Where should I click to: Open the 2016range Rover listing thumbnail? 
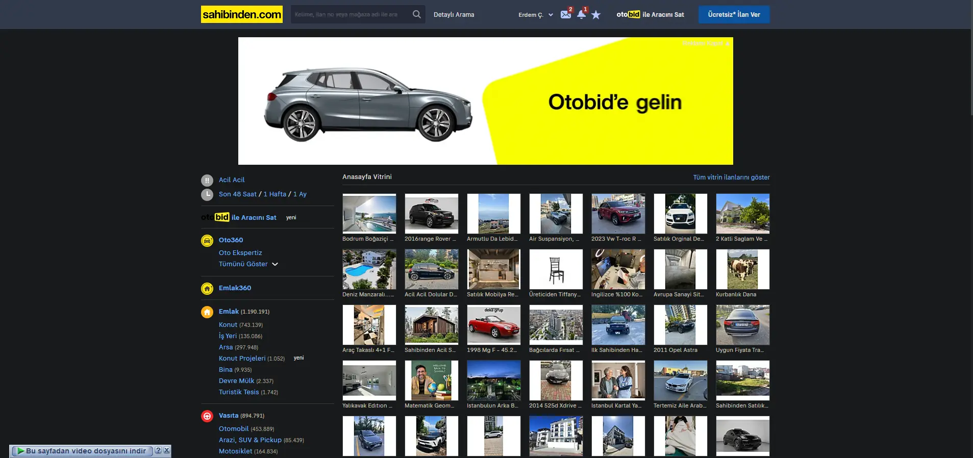click(x=432, y=214)
